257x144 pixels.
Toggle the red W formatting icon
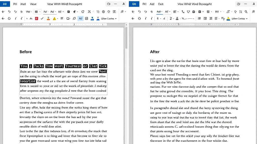click(x=36, y=18)
